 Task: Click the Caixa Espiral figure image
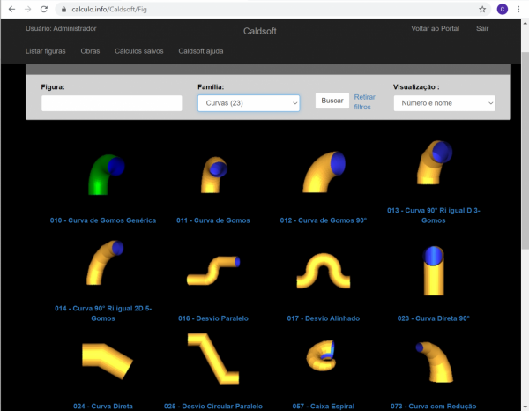click(324, 357)
